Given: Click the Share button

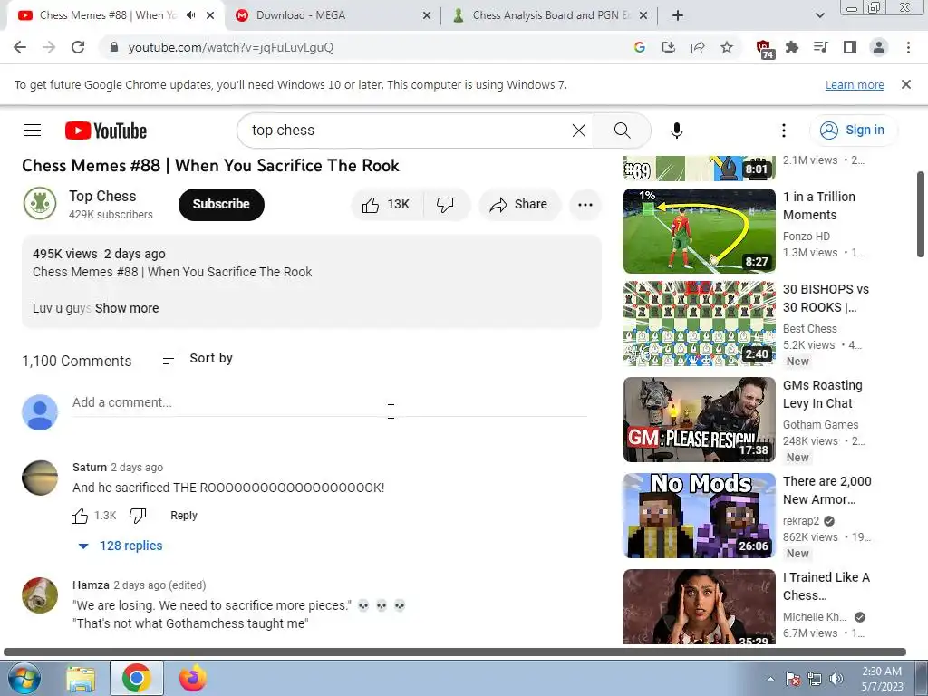Looking at the screenshot, I should point(519,204).
